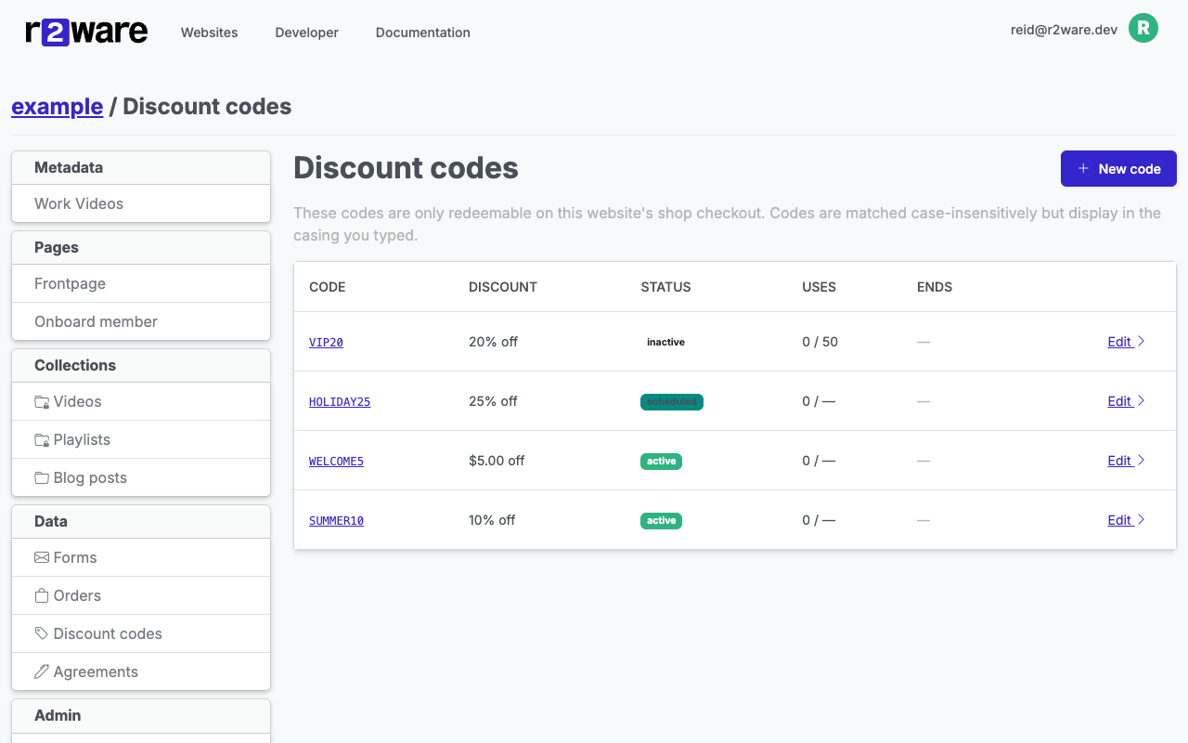The height and width of the screenshot is (743, 1188).
Task: Click the chevron arrow in the VIP20 row
Action: pos(1142,342)
